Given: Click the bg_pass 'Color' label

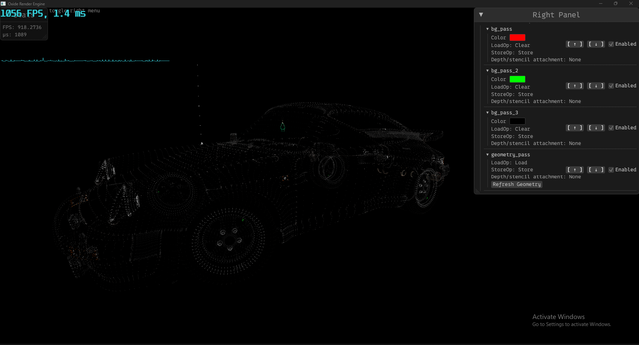Looking at the screenshot, I should click(498, 38).
